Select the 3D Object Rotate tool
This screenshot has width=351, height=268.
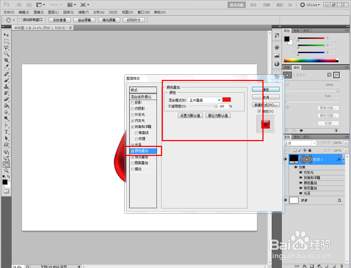click(x=6, y=152)
